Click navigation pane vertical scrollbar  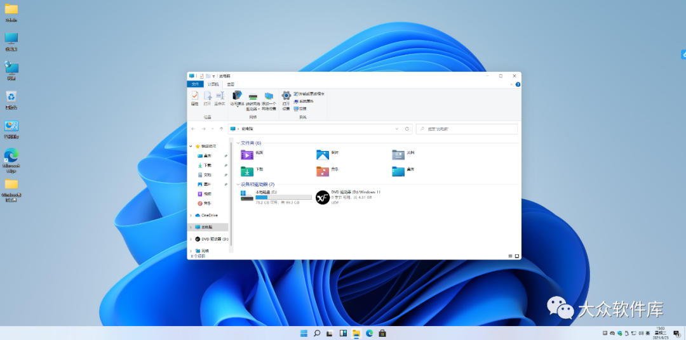point(231,195)
